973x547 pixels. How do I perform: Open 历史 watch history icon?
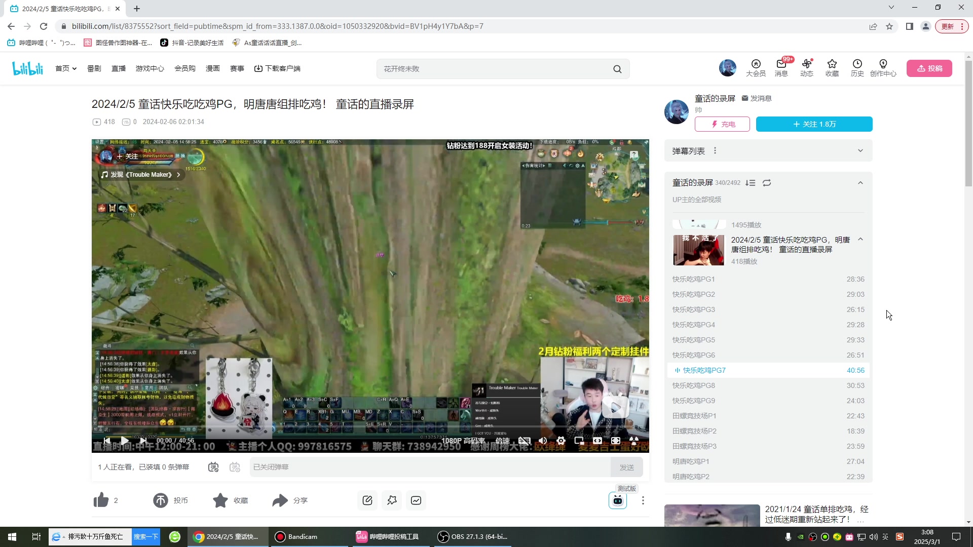tap(857, 68)
